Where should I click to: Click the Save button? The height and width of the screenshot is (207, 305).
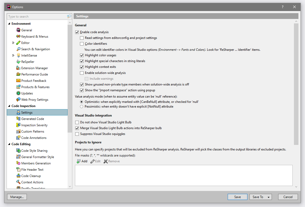tap(237, 197)
